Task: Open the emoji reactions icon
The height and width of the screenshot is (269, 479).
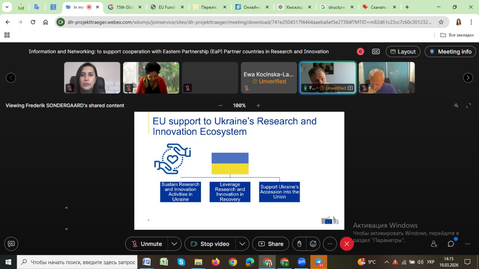Action: pyautogui.click(x=313, y=244)
